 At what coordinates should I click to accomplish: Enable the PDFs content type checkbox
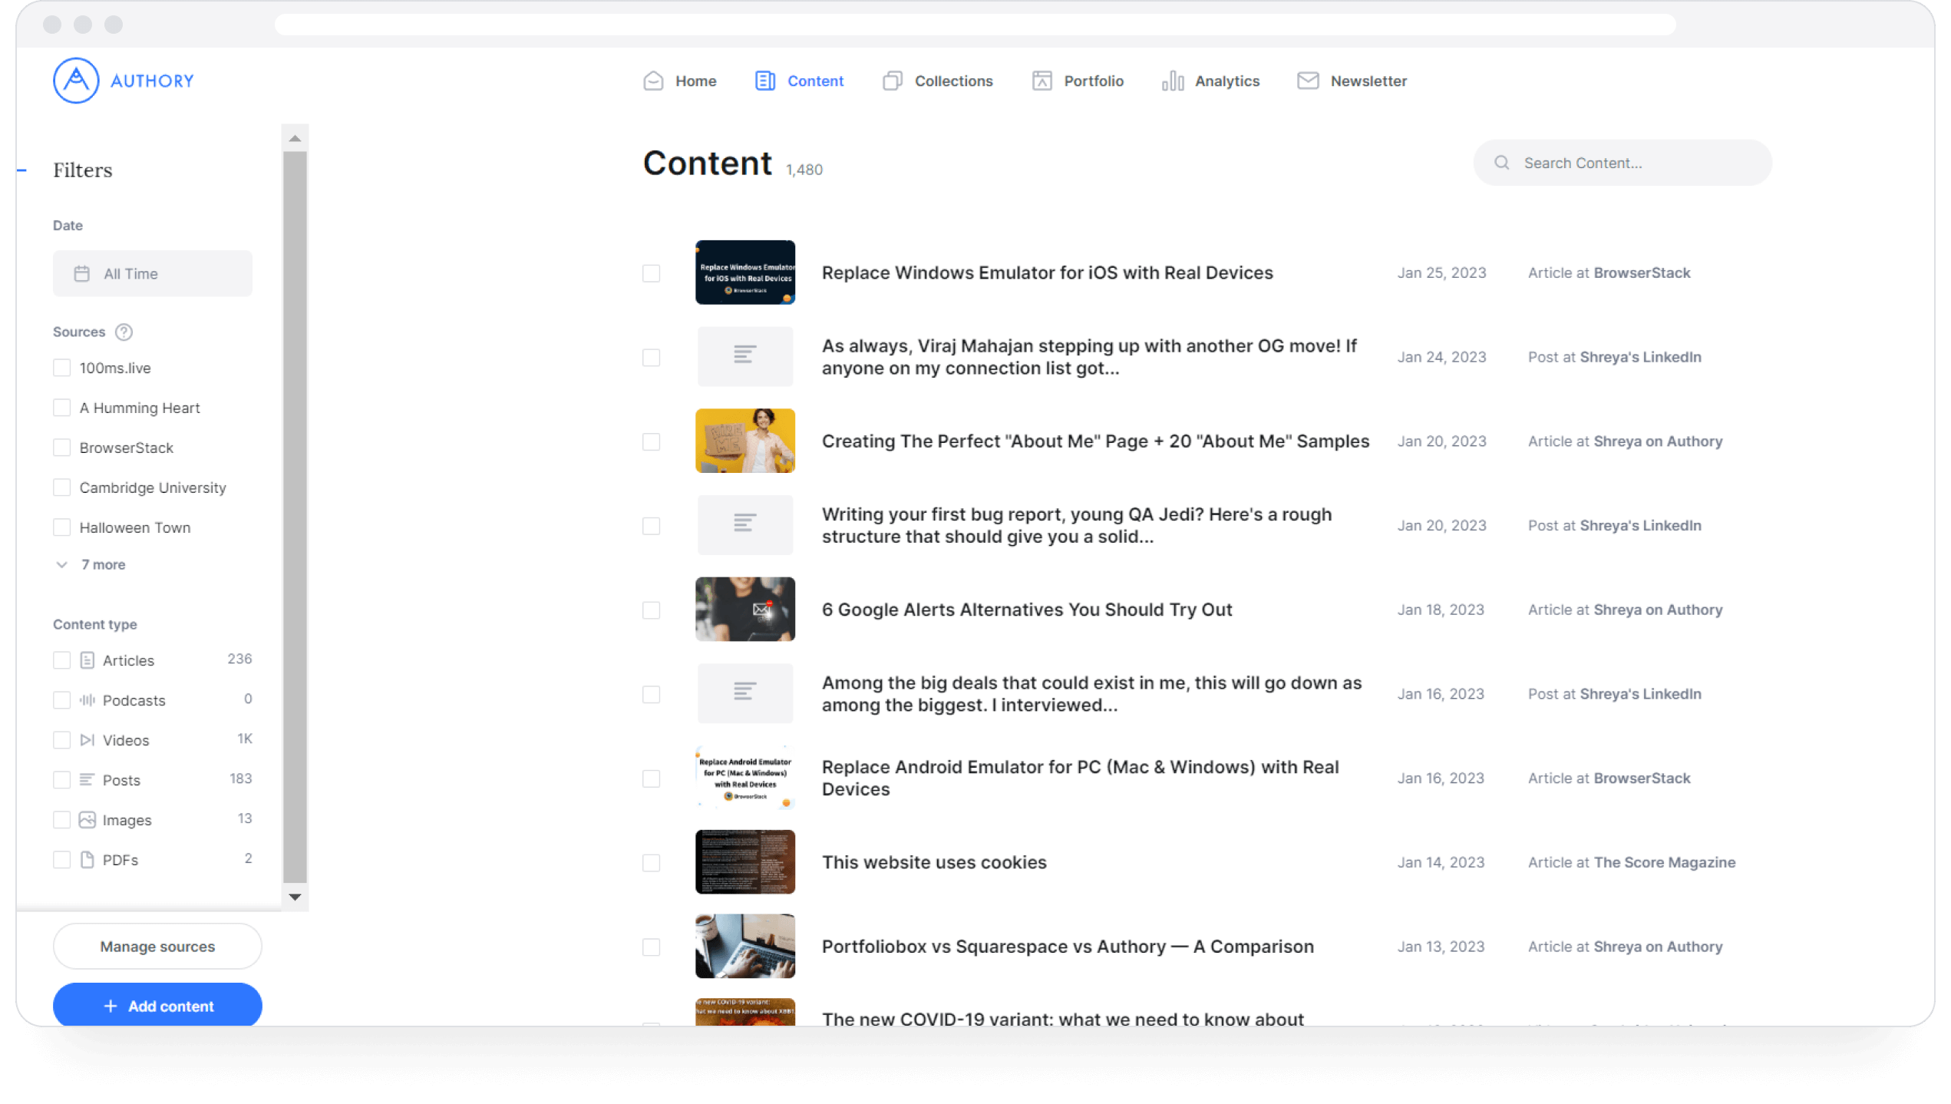[x=61, y=860]
